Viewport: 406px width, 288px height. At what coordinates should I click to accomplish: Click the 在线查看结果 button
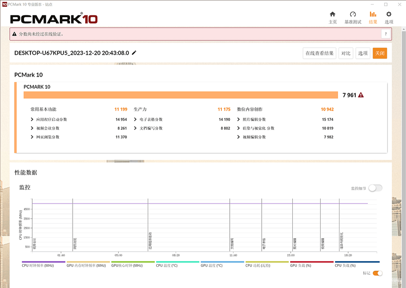[x=320, y=53]
